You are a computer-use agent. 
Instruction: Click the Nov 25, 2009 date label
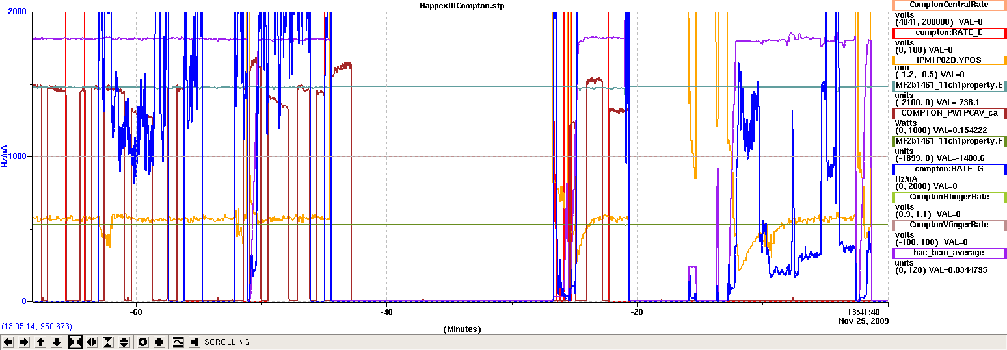coord(863,321)
